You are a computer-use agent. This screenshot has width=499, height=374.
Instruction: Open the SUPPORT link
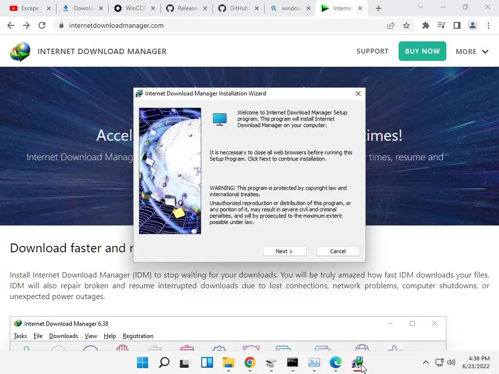372,51
